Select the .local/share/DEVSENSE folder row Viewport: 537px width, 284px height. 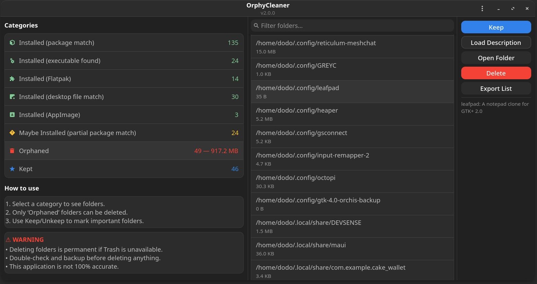pyautogui.click(x=352, y=227)
